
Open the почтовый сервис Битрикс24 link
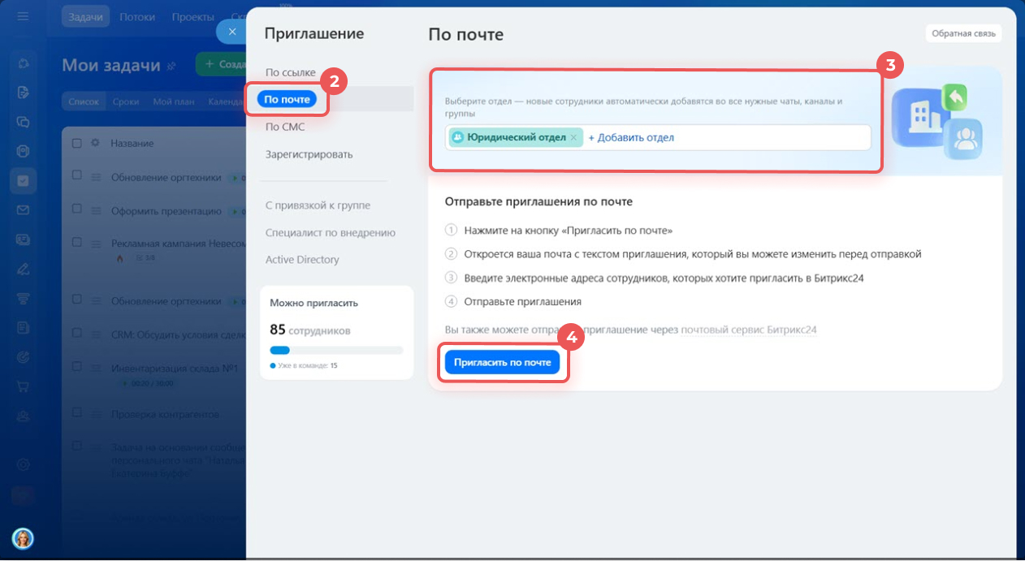748,330
